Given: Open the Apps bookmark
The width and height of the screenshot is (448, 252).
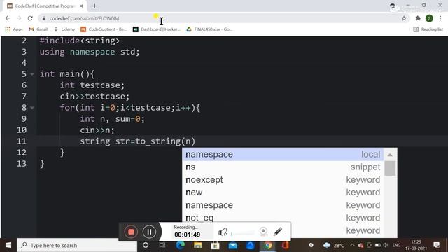Looking at the screenshot, I should coord(14,29).
